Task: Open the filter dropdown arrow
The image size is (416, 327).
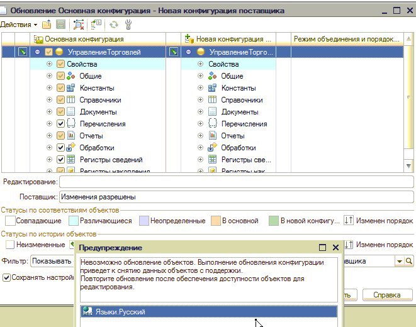Action: 399,261
